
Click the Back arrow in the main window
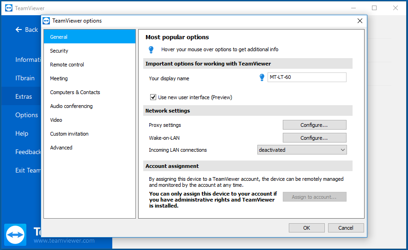tap(18, 30)
